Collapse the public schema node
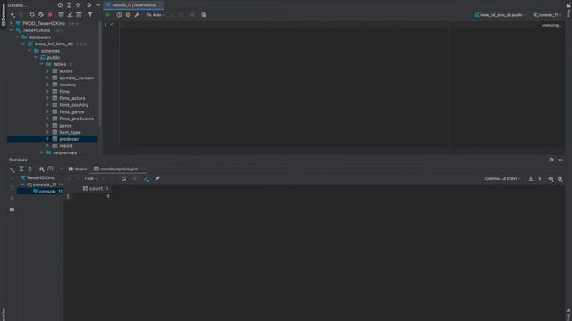The image size is (572, 321). [x=36, y=57]
